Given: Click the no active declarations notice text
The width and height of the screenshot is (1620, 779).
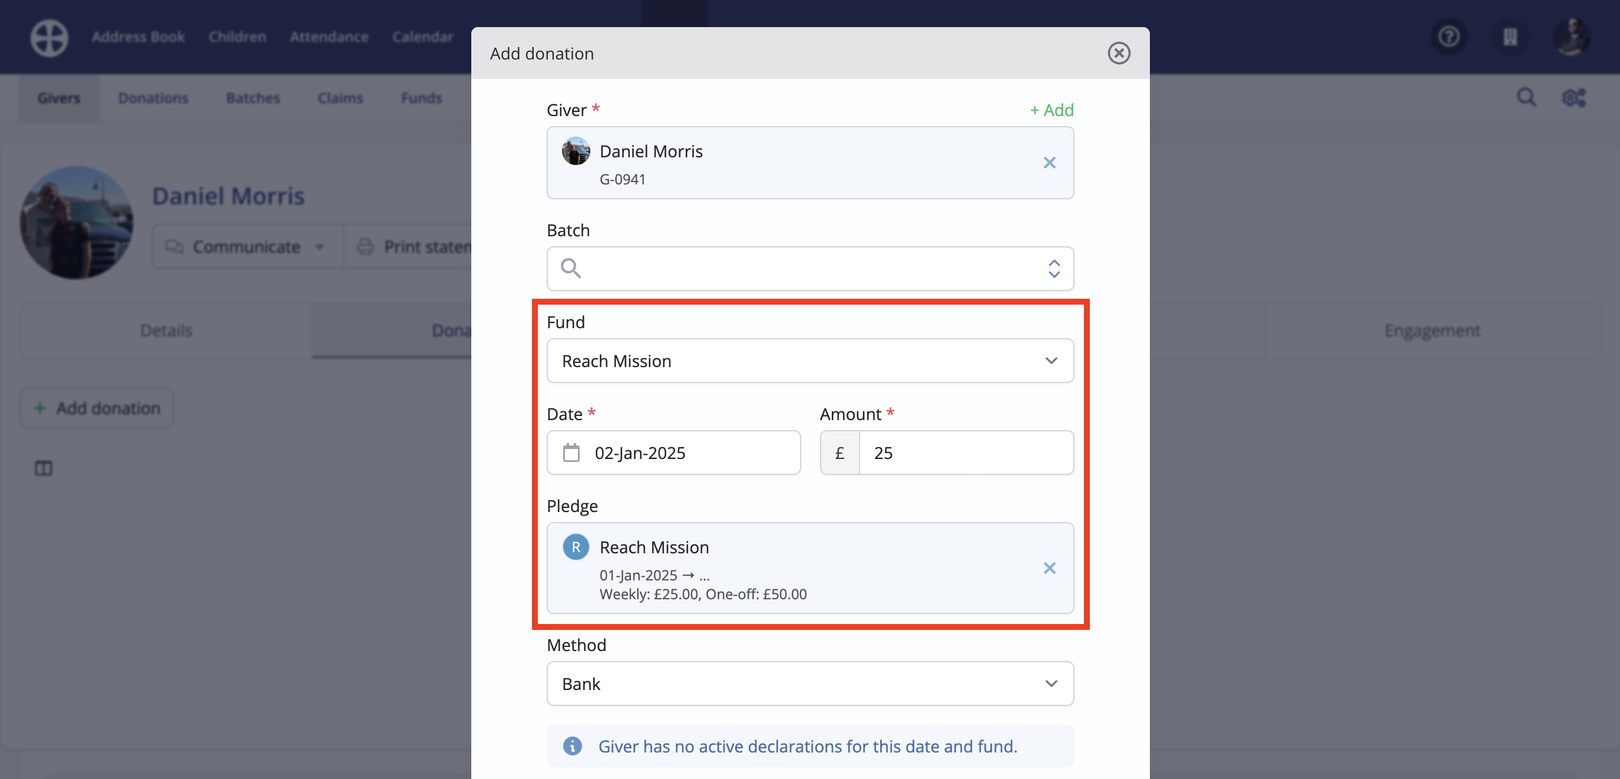Looking at the screenshot, I should point(808,746).
